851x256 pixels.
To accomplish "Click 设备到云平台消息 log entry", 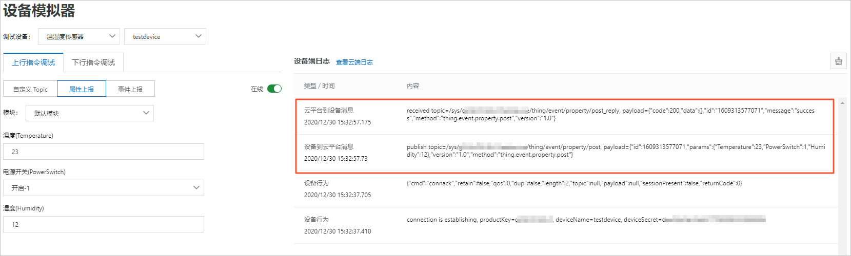I will click(x=329, y=147).
